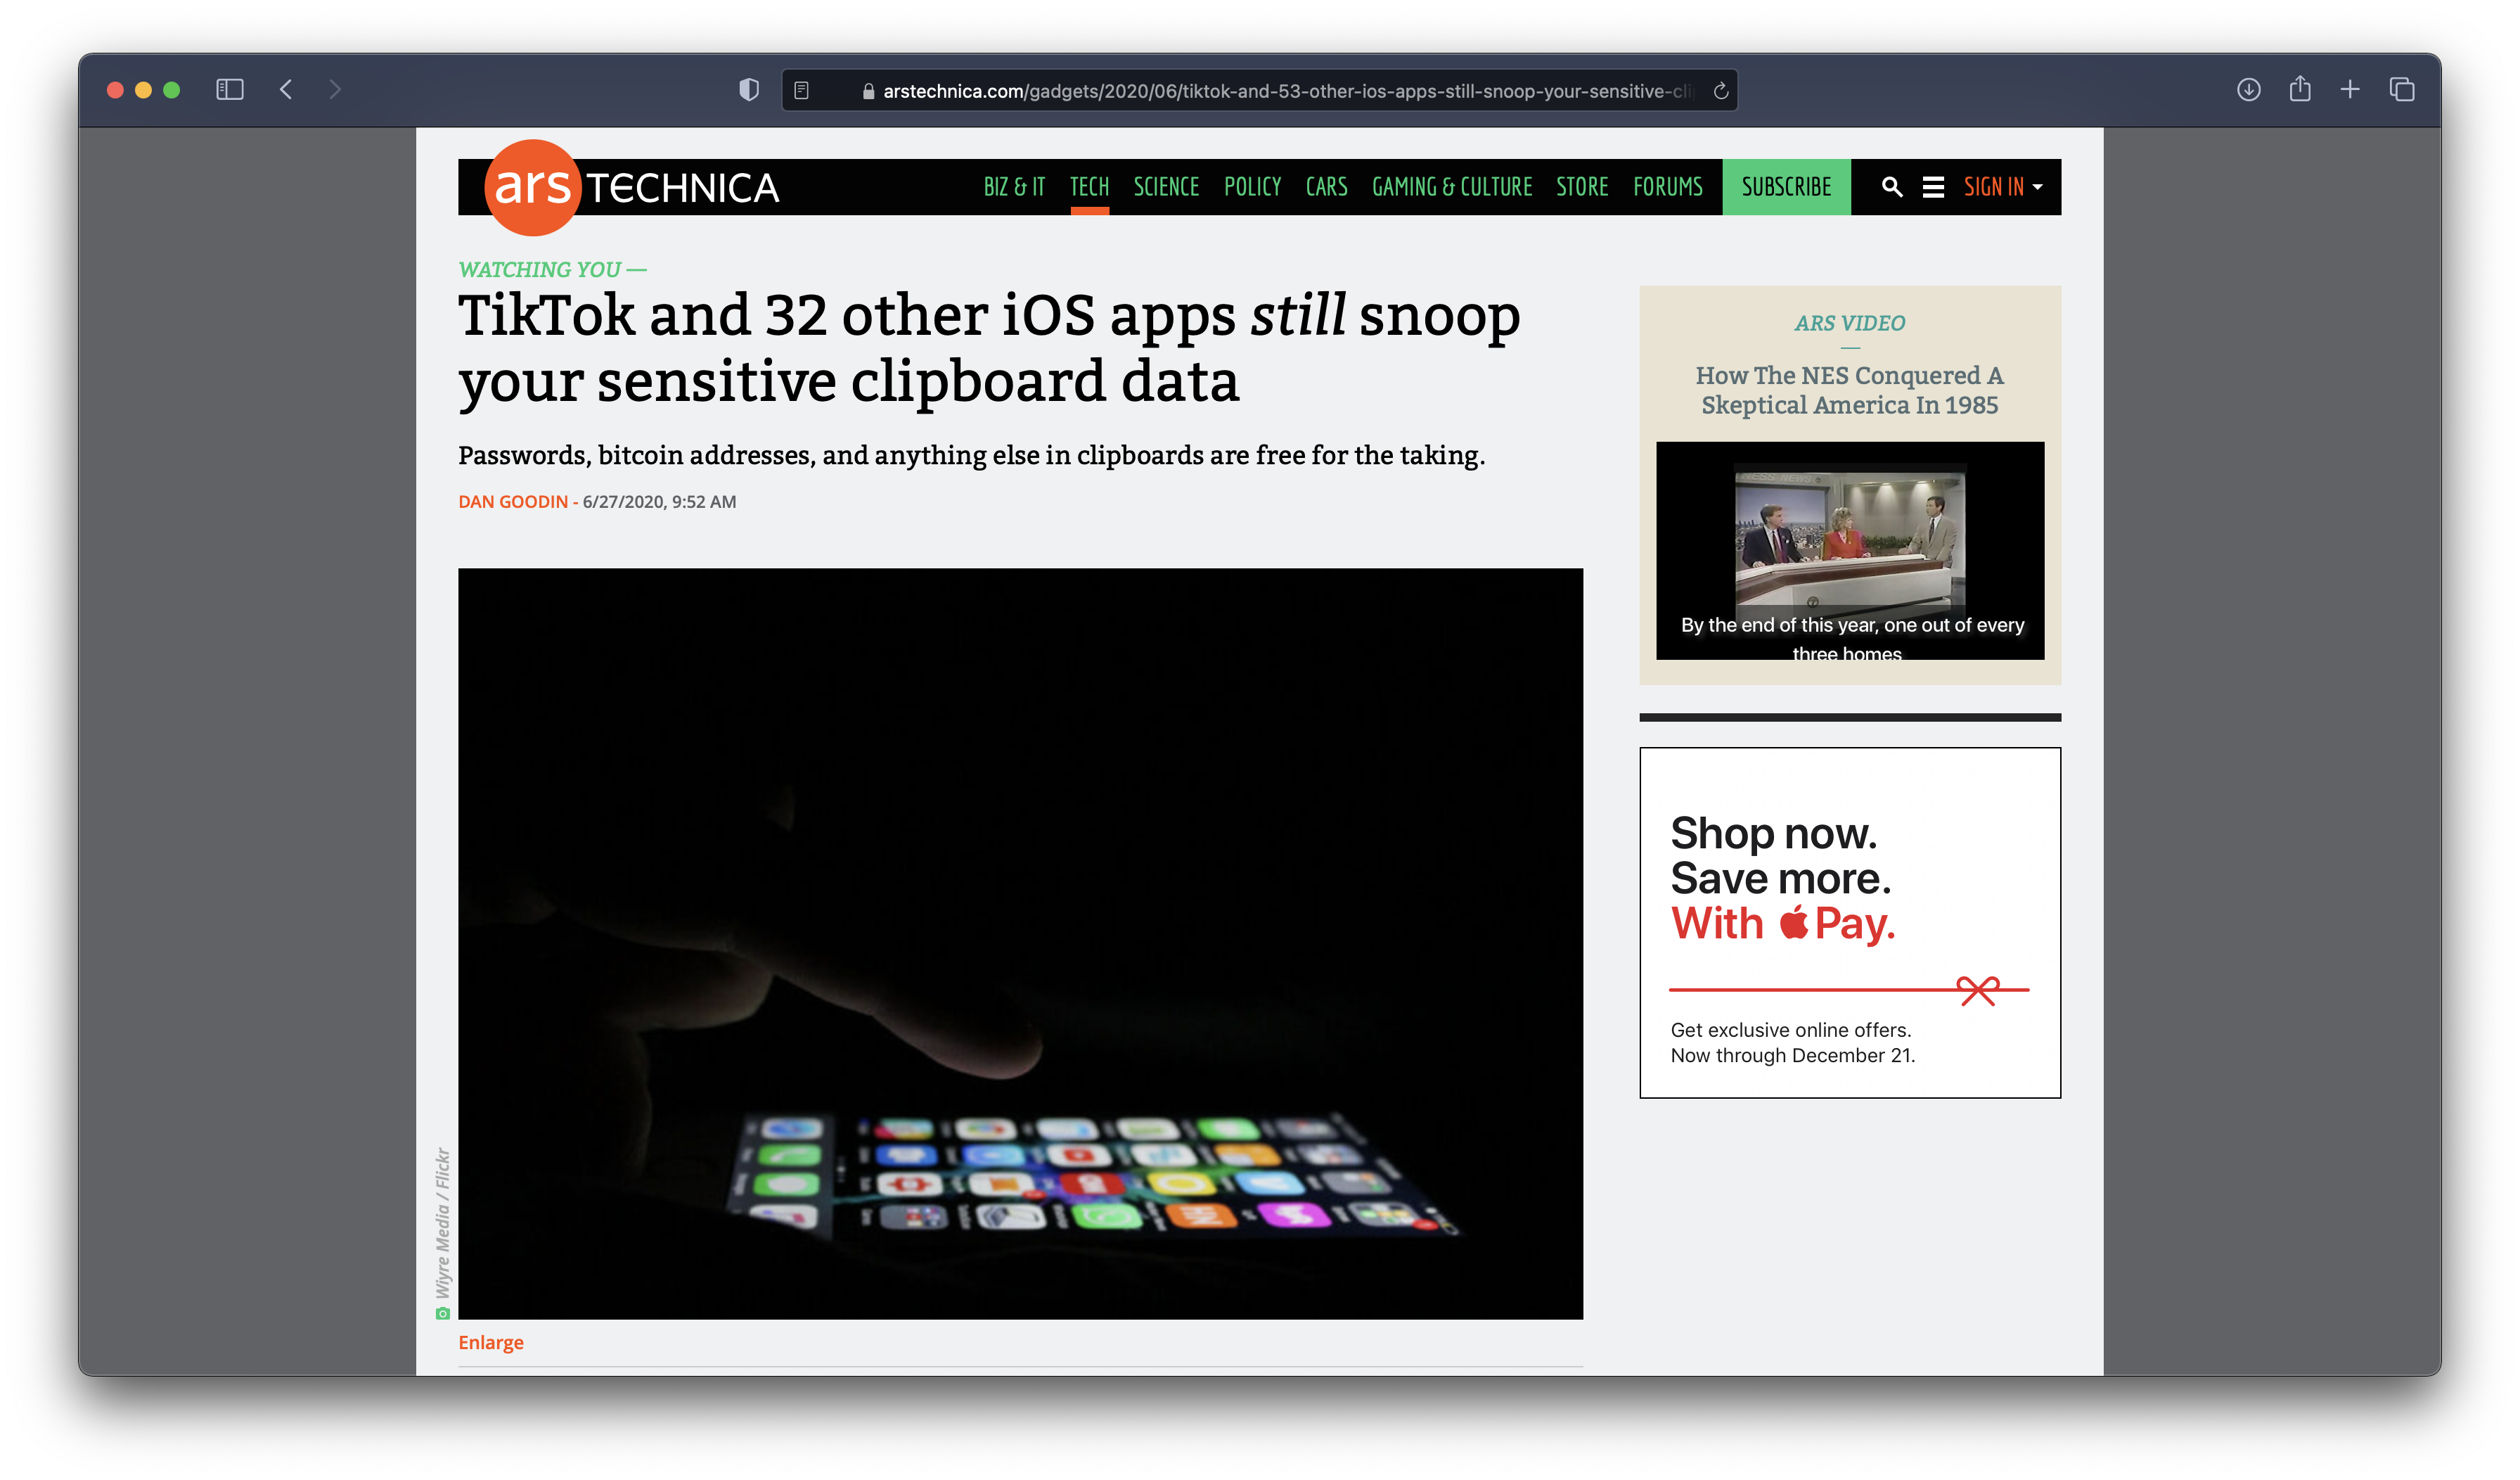
Task: Open the Cars section
Action: tap(1326, 187)
